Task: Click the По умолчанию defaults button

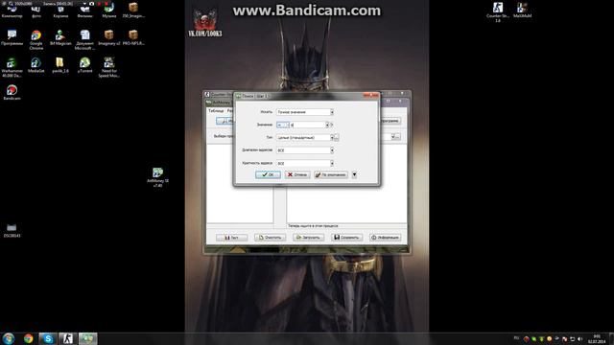Action: tap(331, 174)
